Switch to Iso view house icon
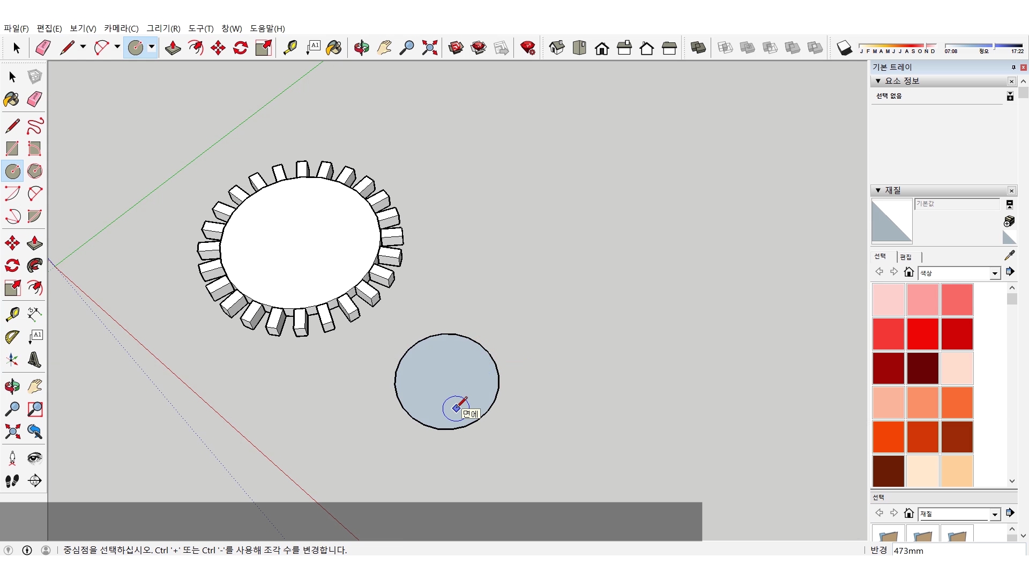1029x579 pixels. (x=557, y=48)
